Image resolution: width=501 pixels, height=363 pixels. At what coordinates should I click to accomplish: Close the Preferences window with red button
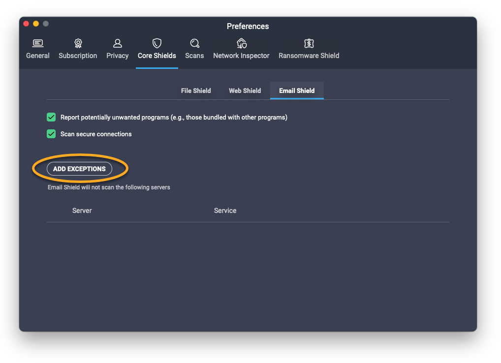point(27,24)
